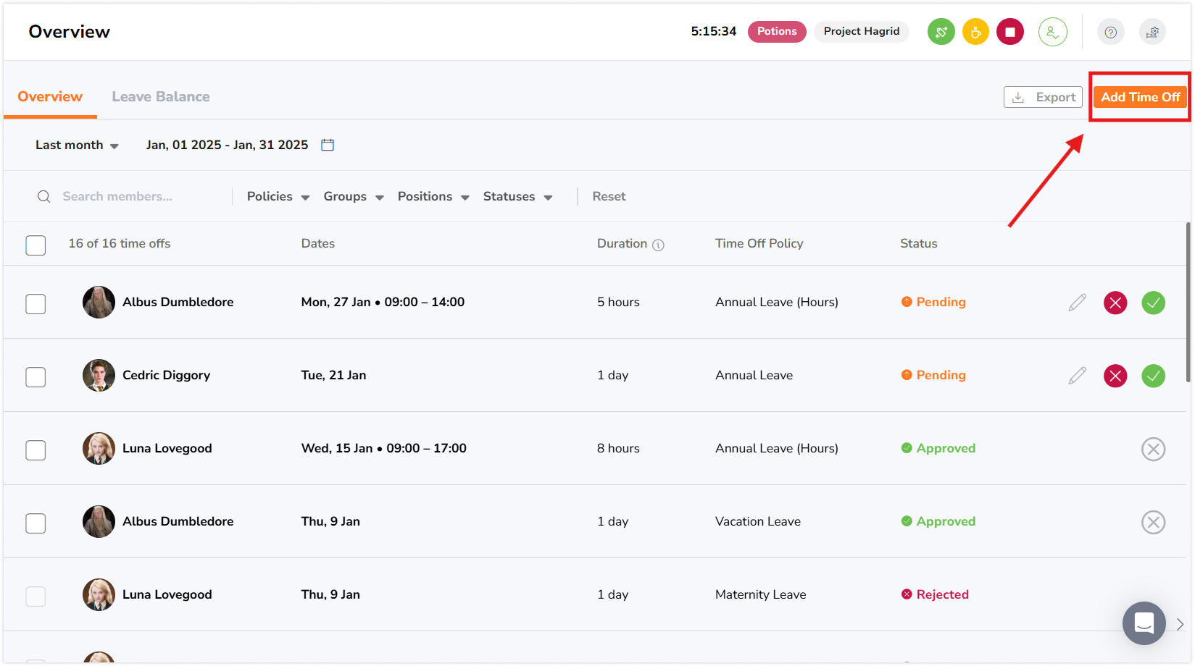Screen dimensions: 1195x666
Task: Check the box for Luna Lovegood's 15 Jan row
Action: point(36,450)
